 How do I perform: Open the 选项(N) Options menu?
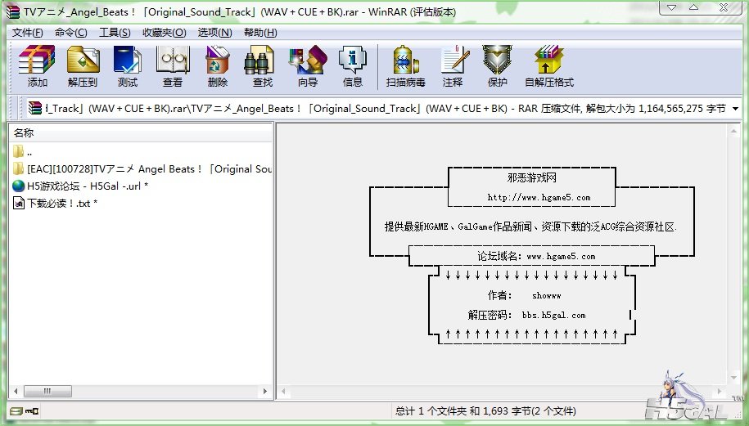[215, 33]
